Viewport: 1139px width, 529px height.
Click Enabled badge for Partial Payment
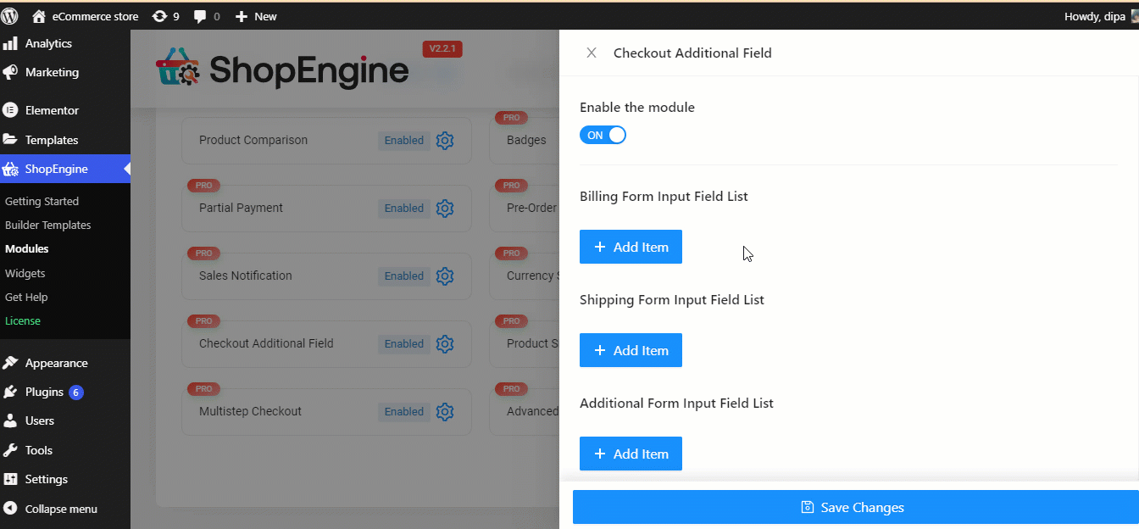(403, 209)
